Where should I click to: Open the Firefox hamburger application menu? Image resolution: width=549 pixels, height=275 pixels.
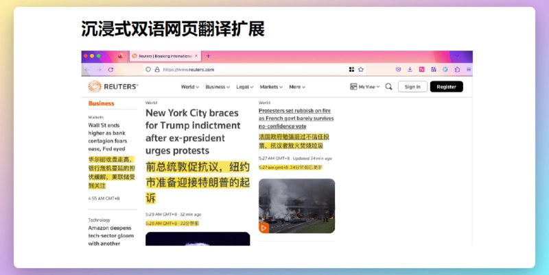(469, 70)
